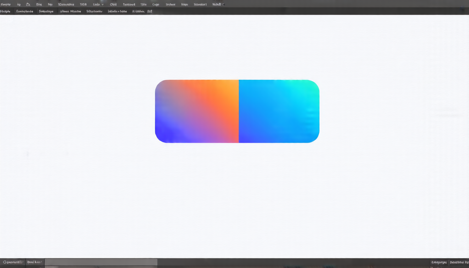This screenshot has width=469, height=268.
Task: Expand the secondary toolbar item containing an arrow separator
Action: [117, 11]
